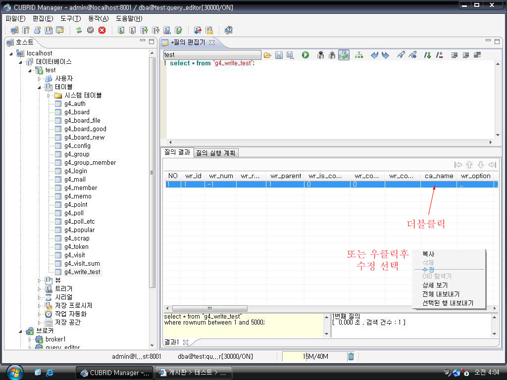The width and height of the screenshot is (507, 380).
Task: Select broker1 in the tree
Action: (x=55, y=339)
